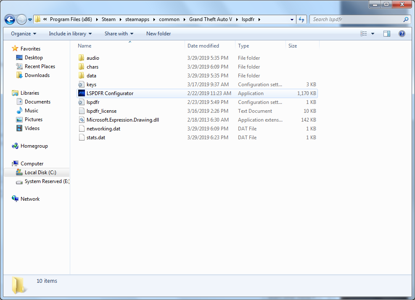Open Favorites in the navigation pane
415x300 pixels.
(30, 49)
